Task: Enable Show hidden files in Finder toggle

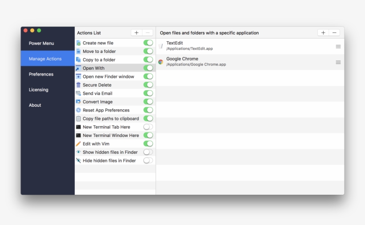Action: pyautogui.click(x=148, y=152)
